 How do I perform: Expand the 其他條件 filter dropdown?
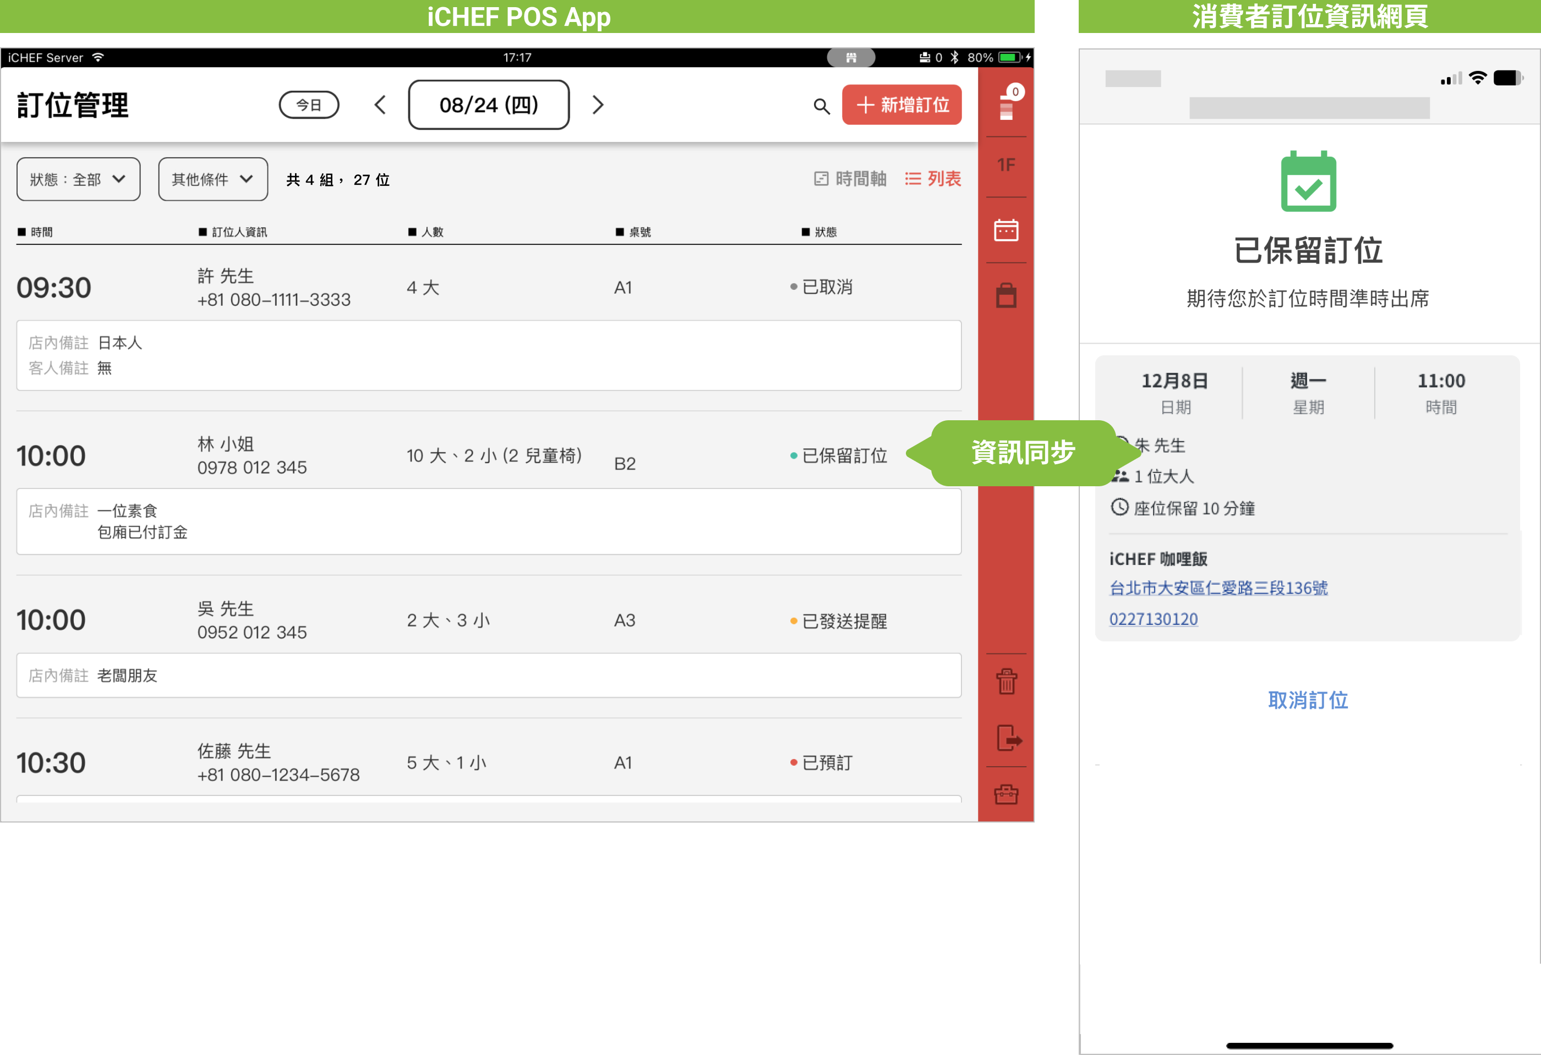pyautogui.click(x=213, y=179)
